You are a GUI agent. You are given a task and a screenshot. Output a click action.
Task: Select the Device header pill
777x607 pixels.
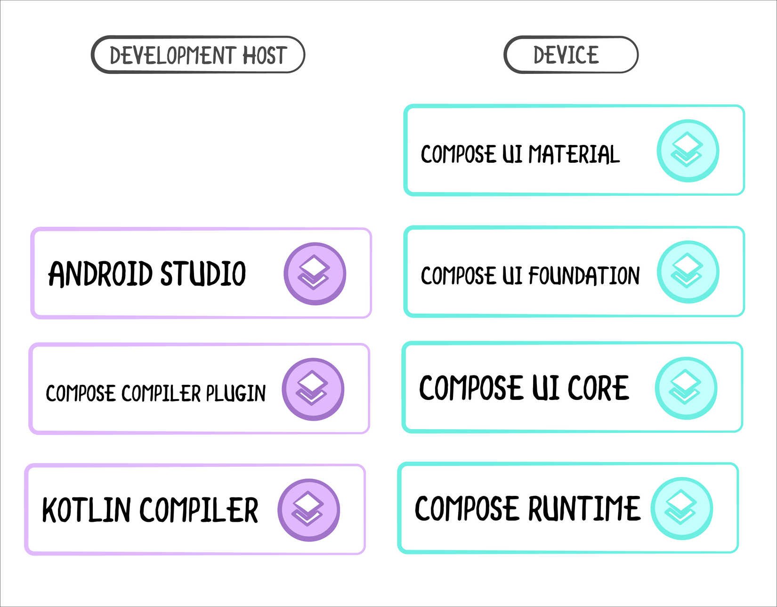point(571,55)
